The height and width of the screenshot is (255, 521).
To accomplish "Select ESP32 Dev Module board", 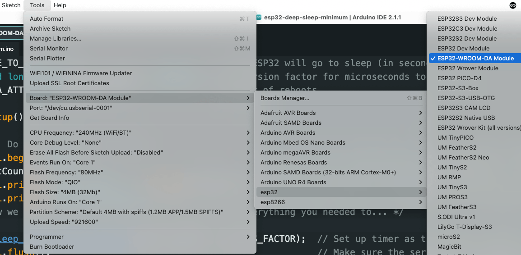I will click(475, 49).
